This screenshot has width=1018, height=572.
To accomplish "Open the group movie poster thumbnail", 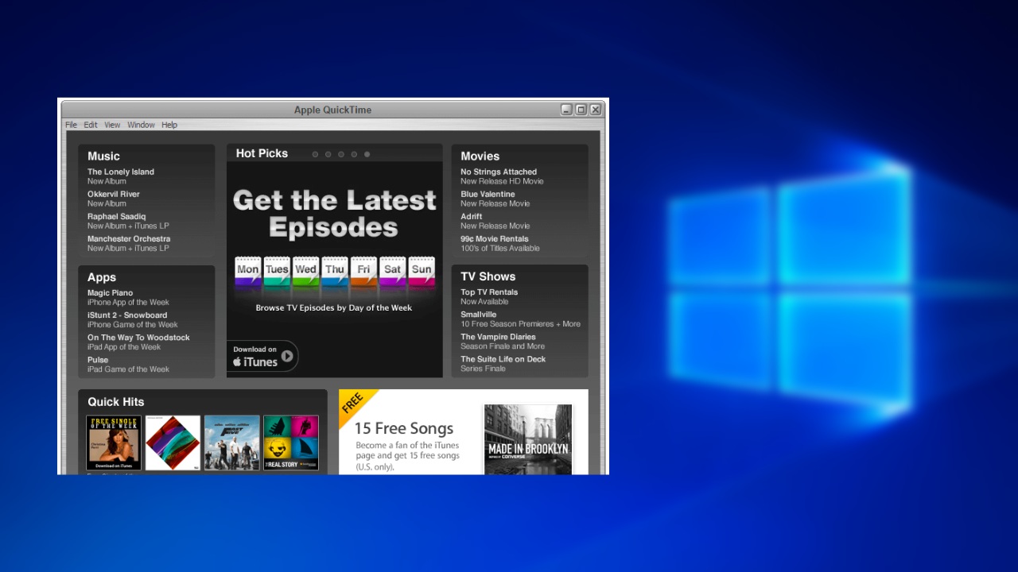I will click(231, 443).
